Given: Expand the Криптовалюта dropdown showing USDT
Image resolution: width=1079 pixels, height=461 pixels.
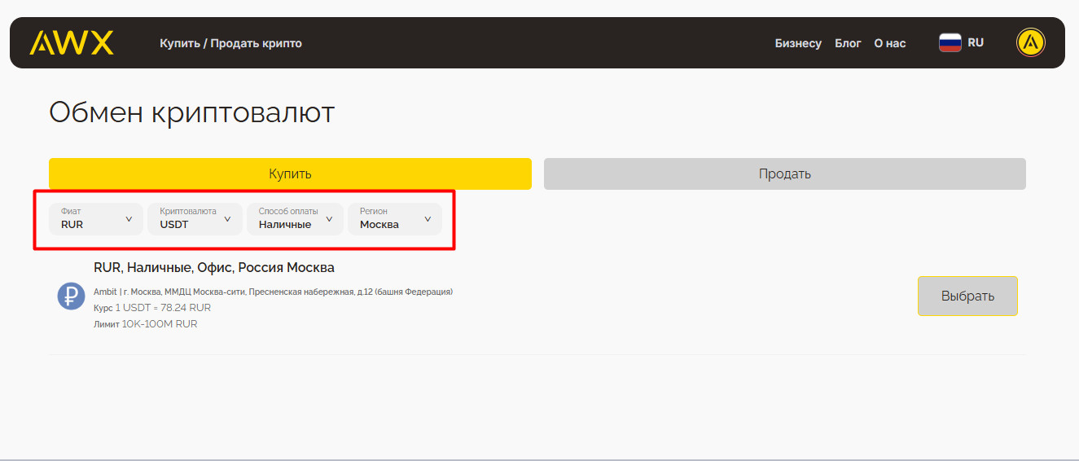Looking at the screenshot, I should [x=195, y=219].
